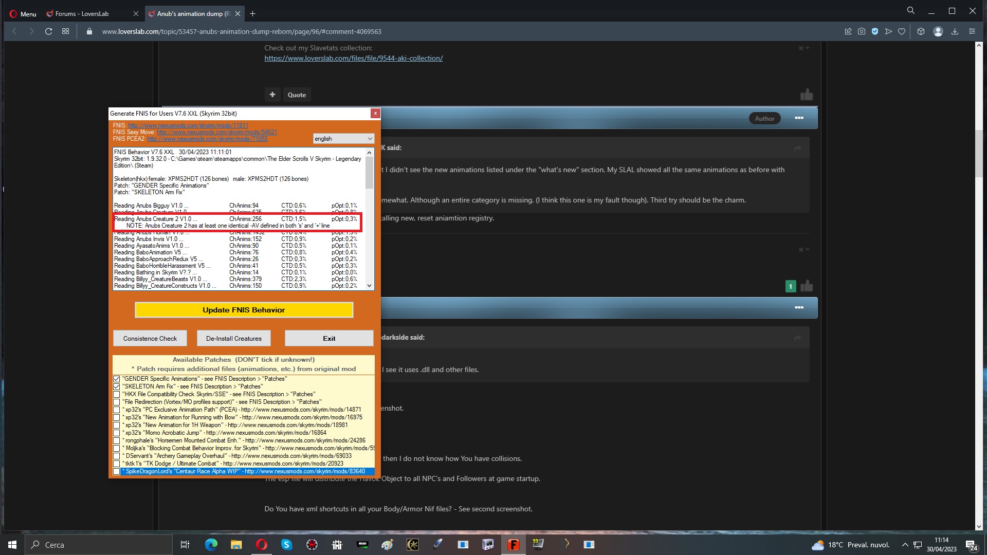Screen dimensions: 987x555
Task: Click the De-Install Creatures button
Action: point(234,339)
